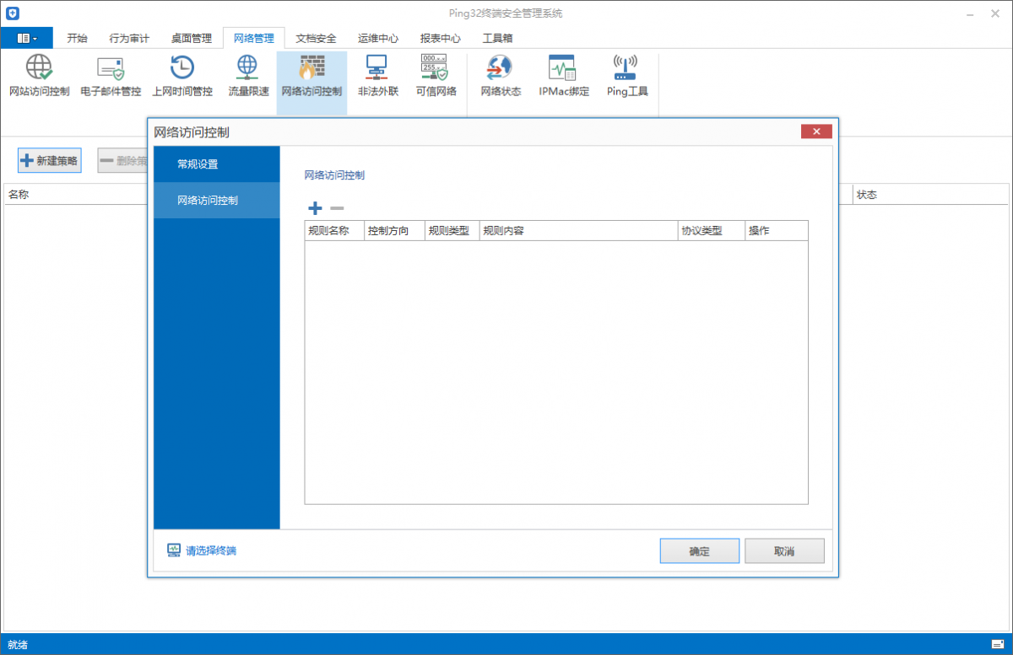Select 常规设置 in dialog sidebar
The width and height of the screenshot is (1013, 655).
tap(217, 164)
